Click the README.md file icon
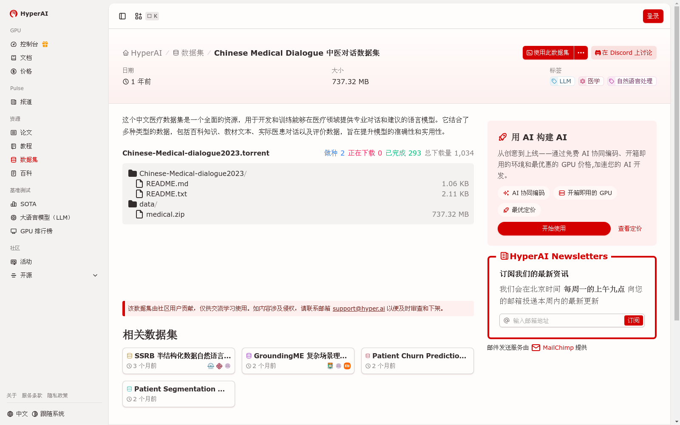Image resolution: width=680 pixels, height=425 pixels. click(139, 184)
